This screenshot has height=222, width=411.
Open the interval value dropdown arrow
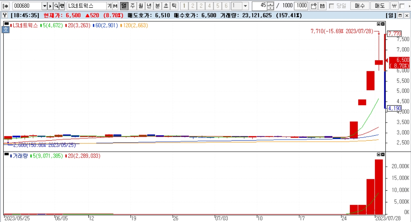point(246,6)
